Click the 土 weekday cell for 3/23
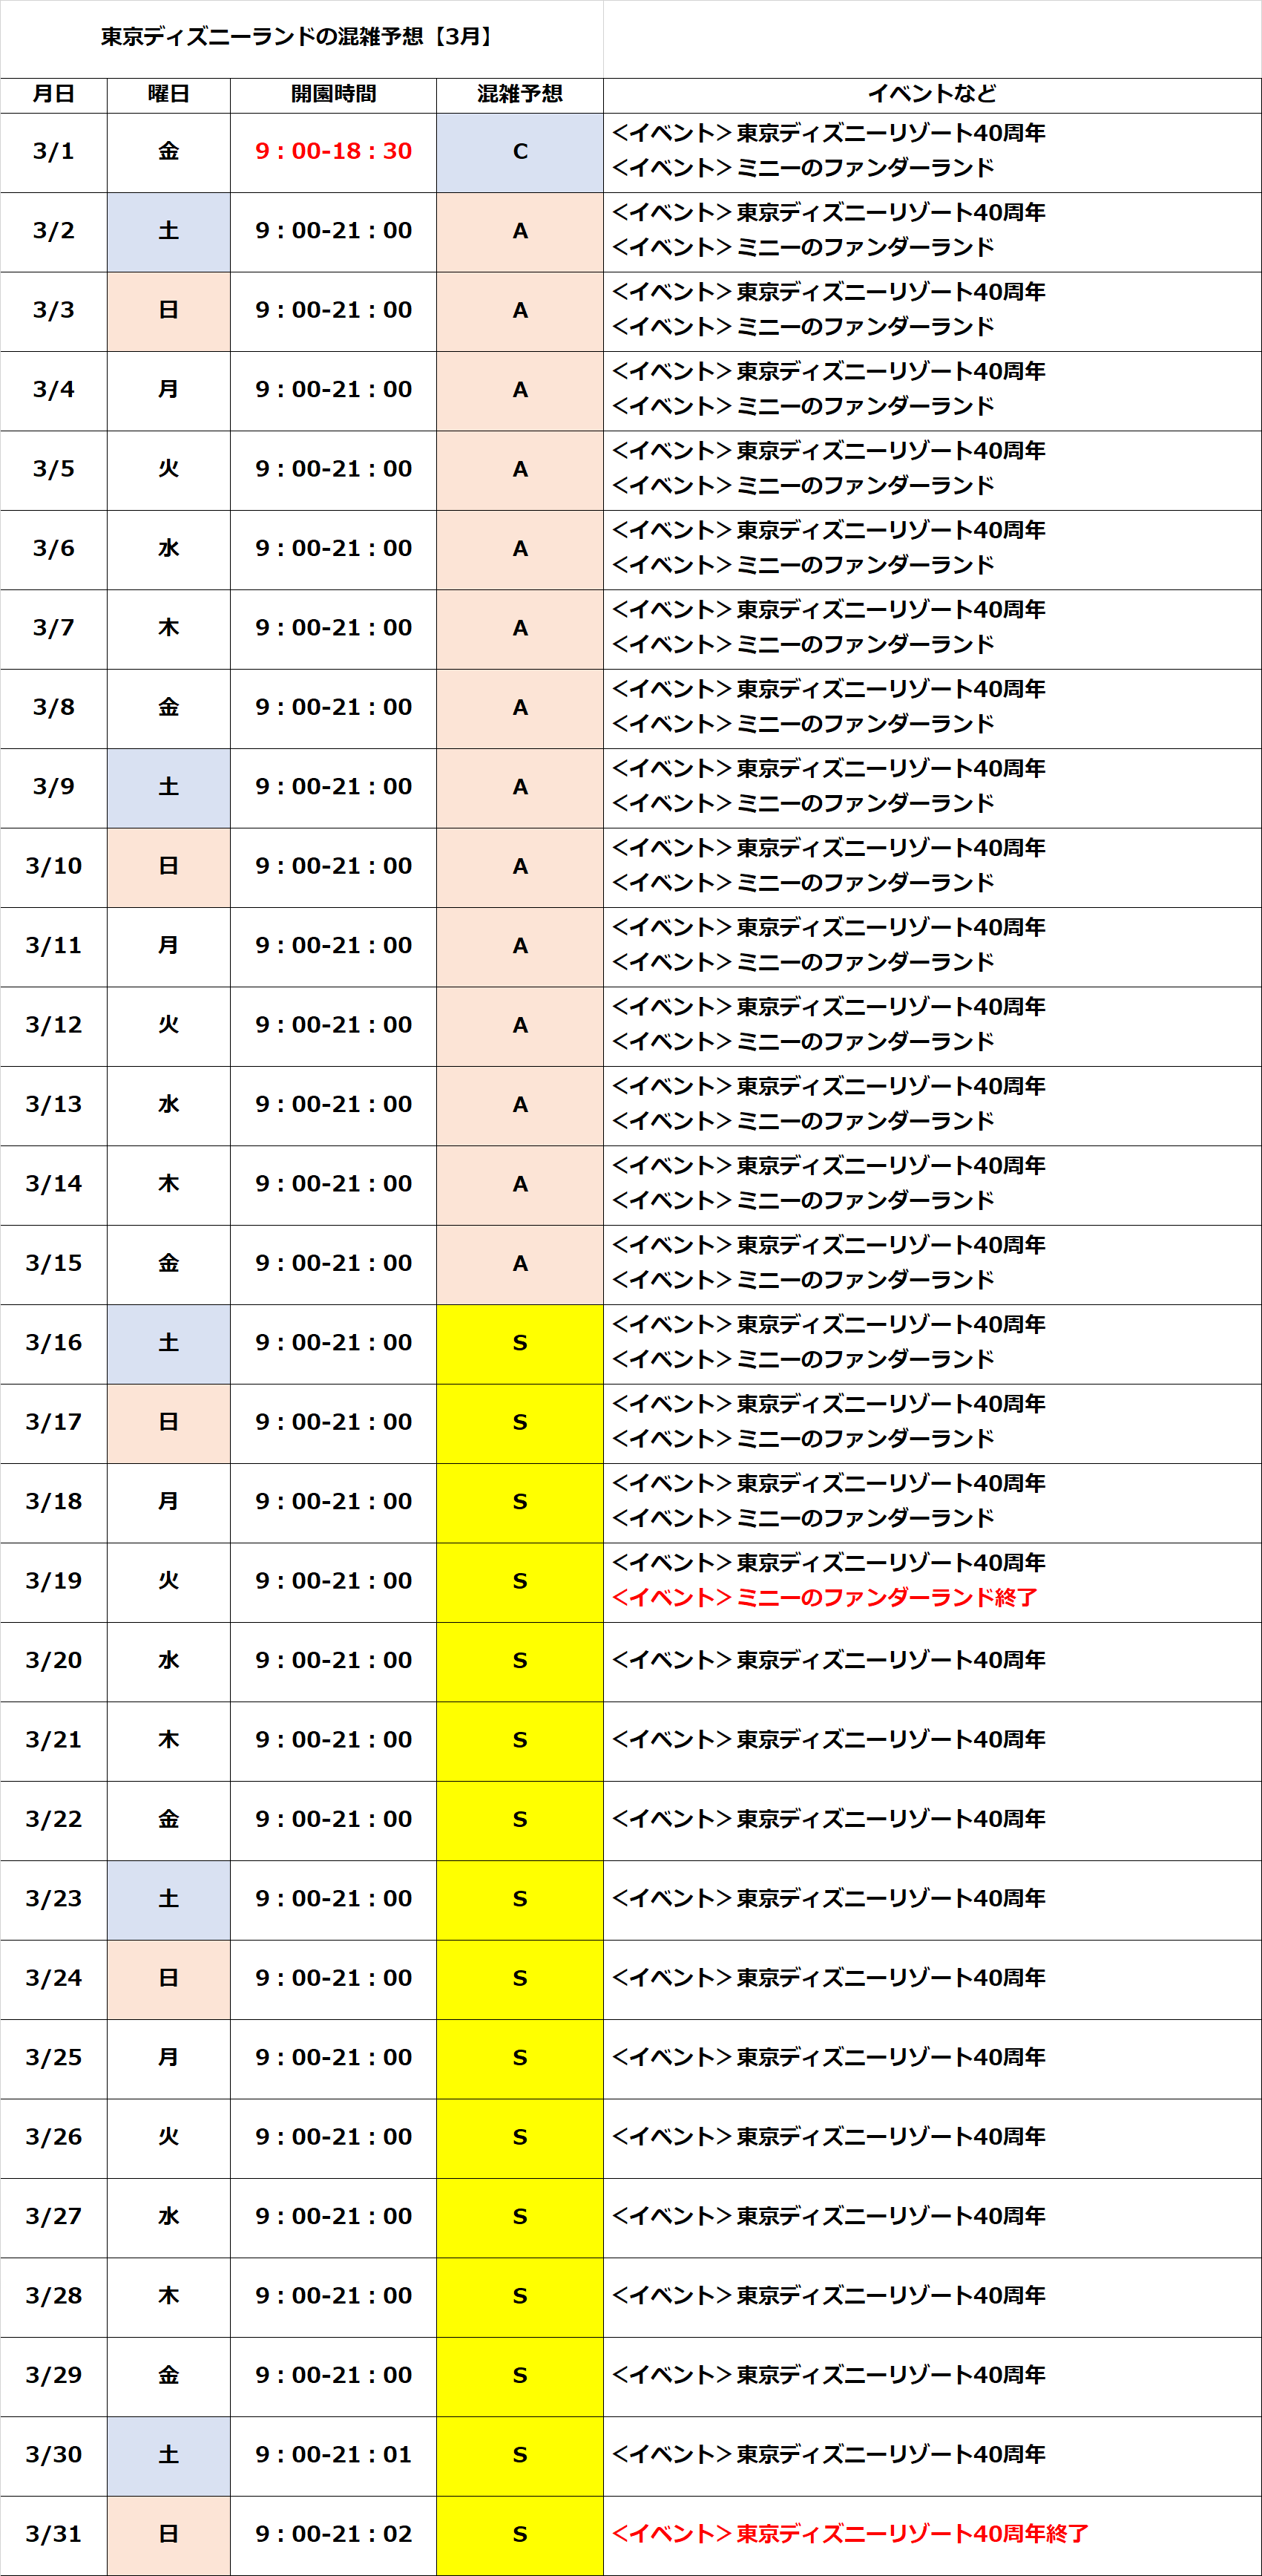 (x=169, y=1900)
